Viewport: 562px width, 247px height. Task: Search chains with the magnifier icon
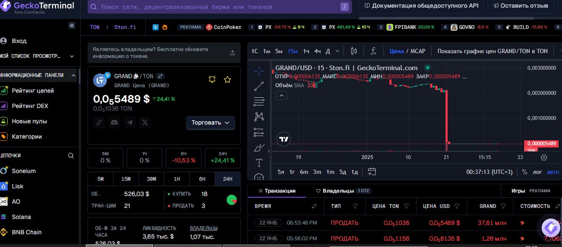[x=71, y=156]
